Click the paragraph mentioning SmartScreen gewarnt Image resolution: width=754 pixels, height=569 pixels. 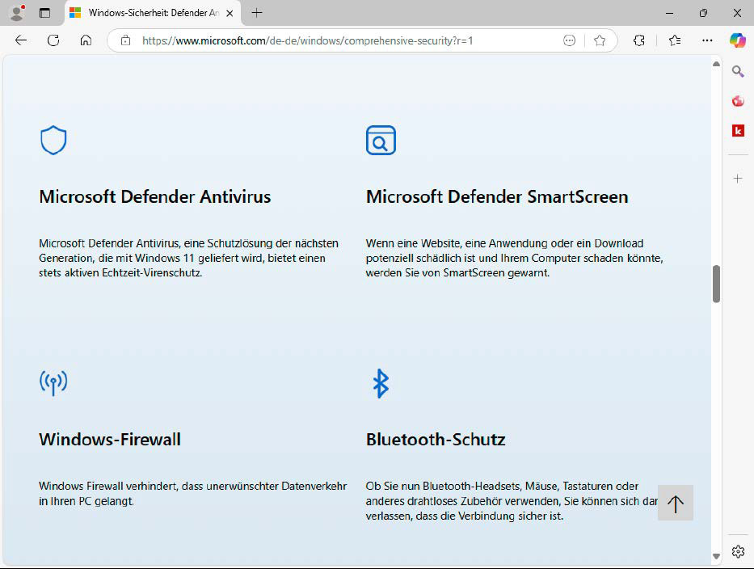(515, 258)
